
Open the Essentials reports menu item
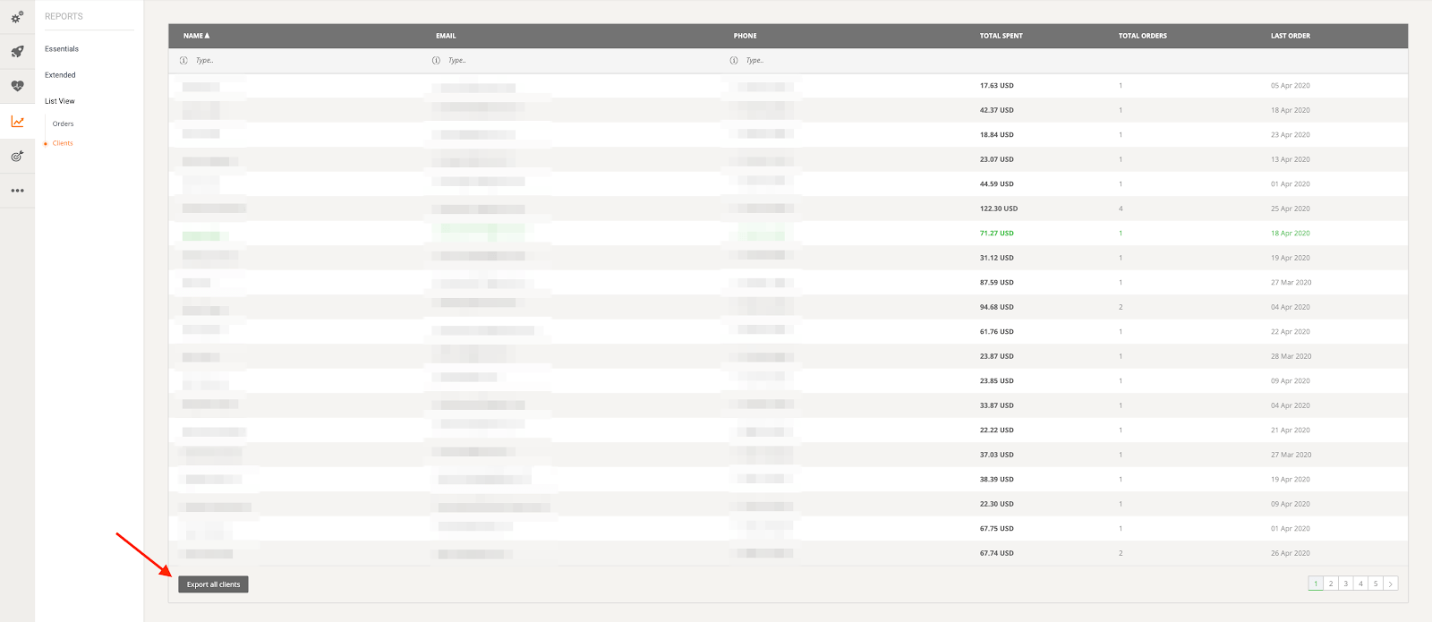point(62,49)
